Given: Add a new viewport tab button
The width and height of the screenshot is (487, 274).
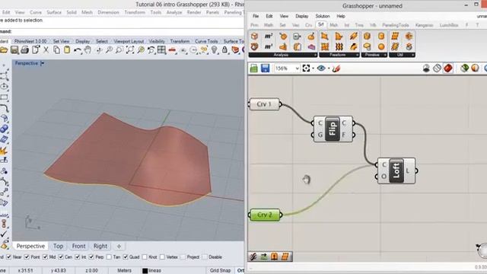Looking at the screenshot, I should (119, 247).
